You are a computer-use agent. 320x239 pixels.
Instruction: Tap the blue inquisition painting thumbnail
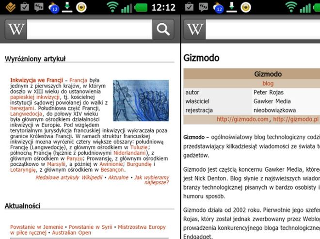pyautogui.click(x=141, y=101)
